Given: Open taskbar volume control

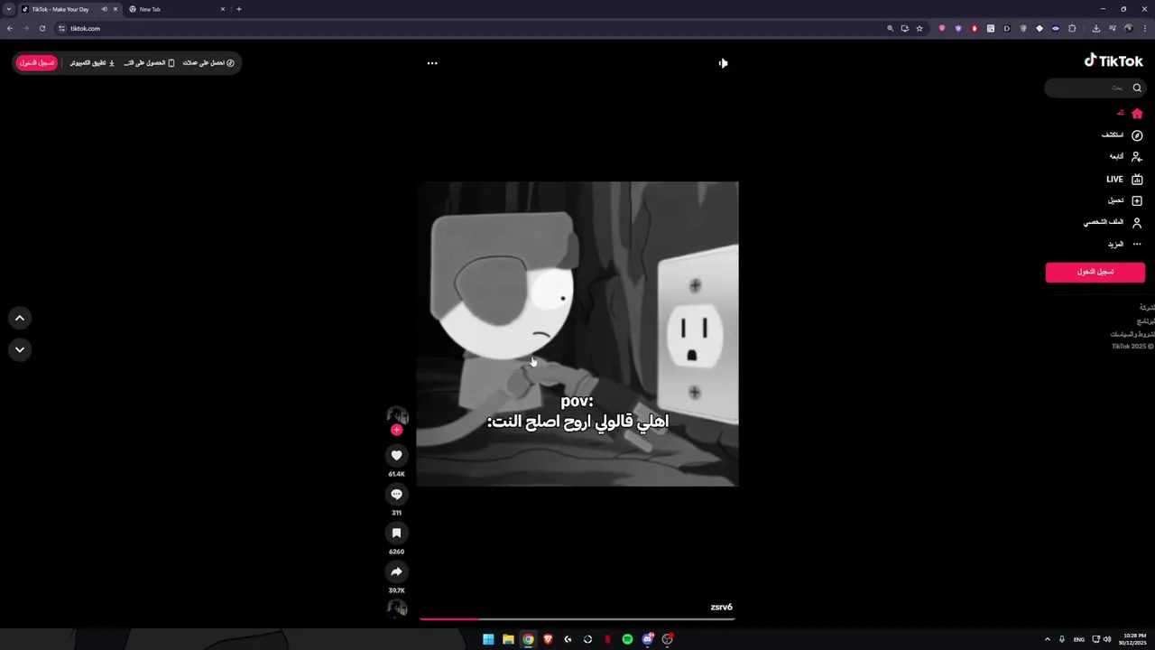Looking at the screenshot, I should pyautogui.click(x=1106, y=639).
